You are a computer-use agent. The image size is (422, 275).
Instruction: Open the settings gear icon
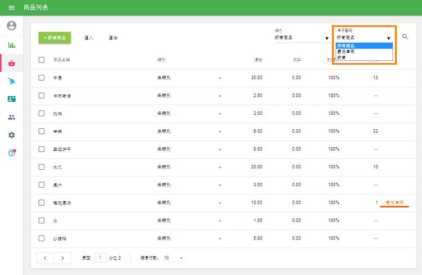(x=11, y=135)
